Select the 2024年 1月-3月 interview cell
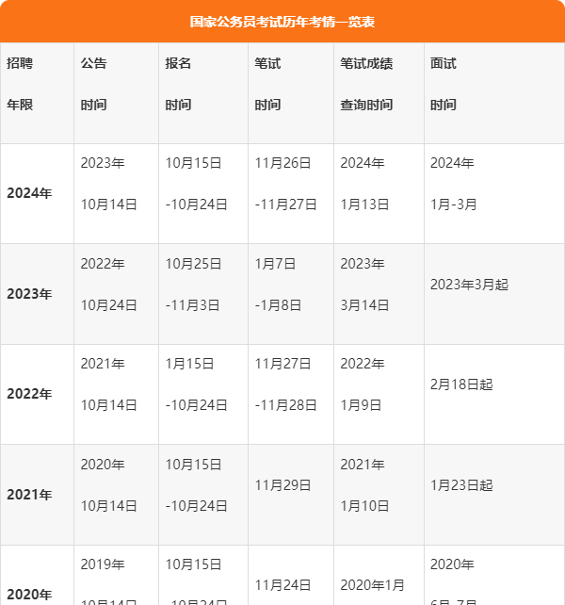Screen dimensions: 565x605 click(453, 184)
